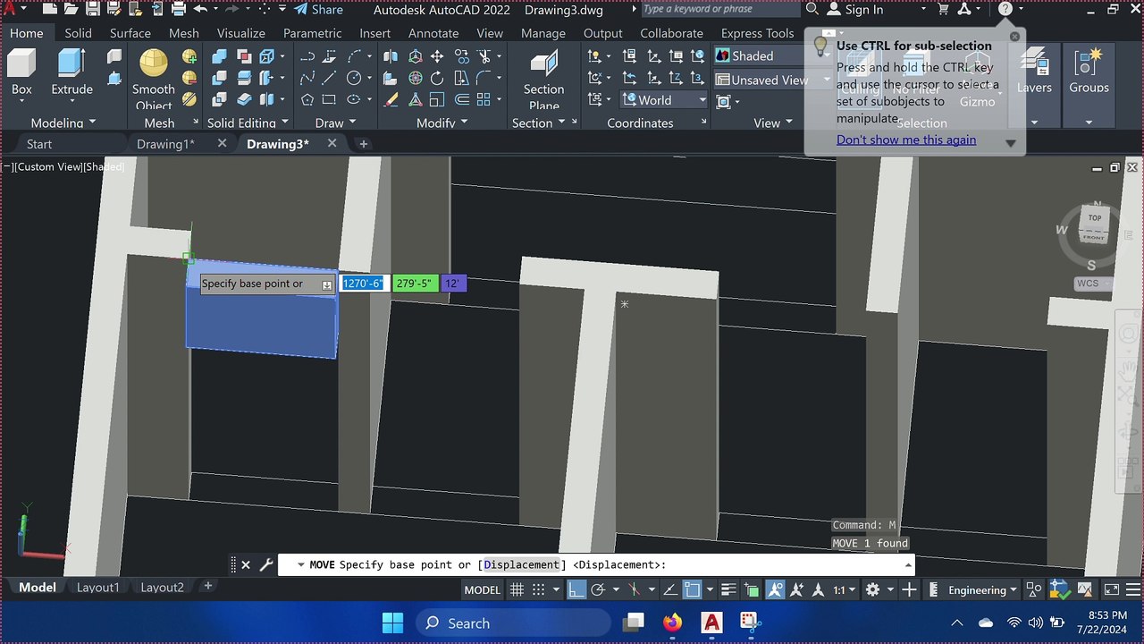Click the Customization wrench icon on command line
Viewport: 1144px width, 644px height.
point(265,565)
